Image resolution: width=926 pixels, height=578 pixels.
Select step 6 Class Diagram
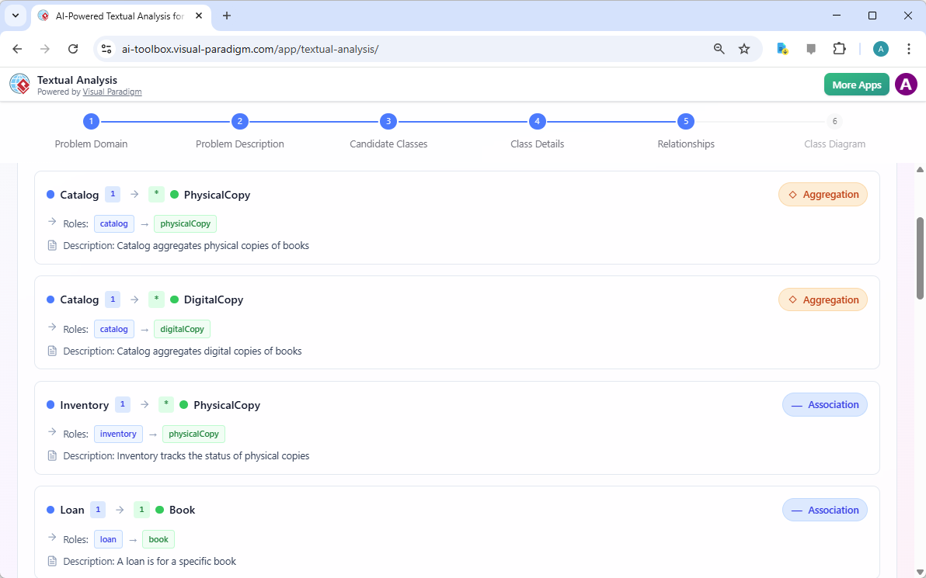coord(834,122)
